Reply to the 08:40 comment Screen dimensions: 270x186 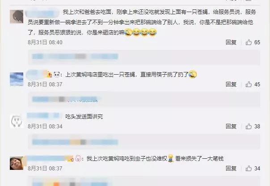tap(231, 42)
